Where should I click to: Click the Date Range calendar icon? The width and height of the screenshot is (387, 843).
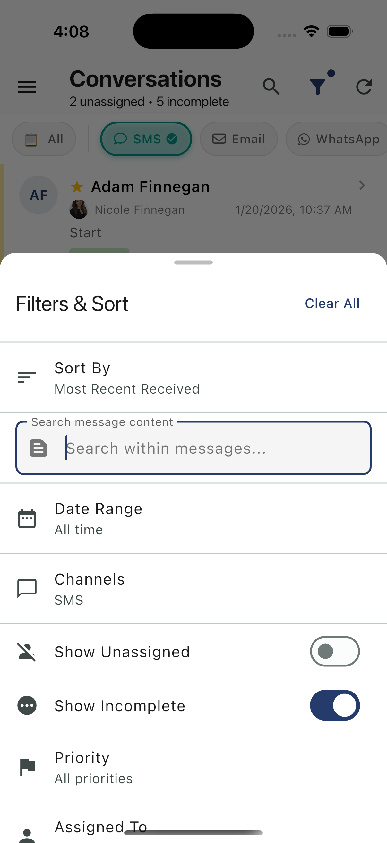pos(27,518)
